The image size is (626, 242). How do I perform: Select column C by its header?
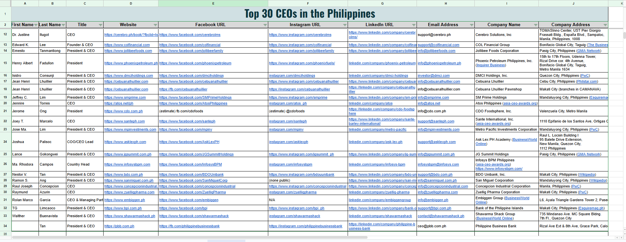click(85, 3)
